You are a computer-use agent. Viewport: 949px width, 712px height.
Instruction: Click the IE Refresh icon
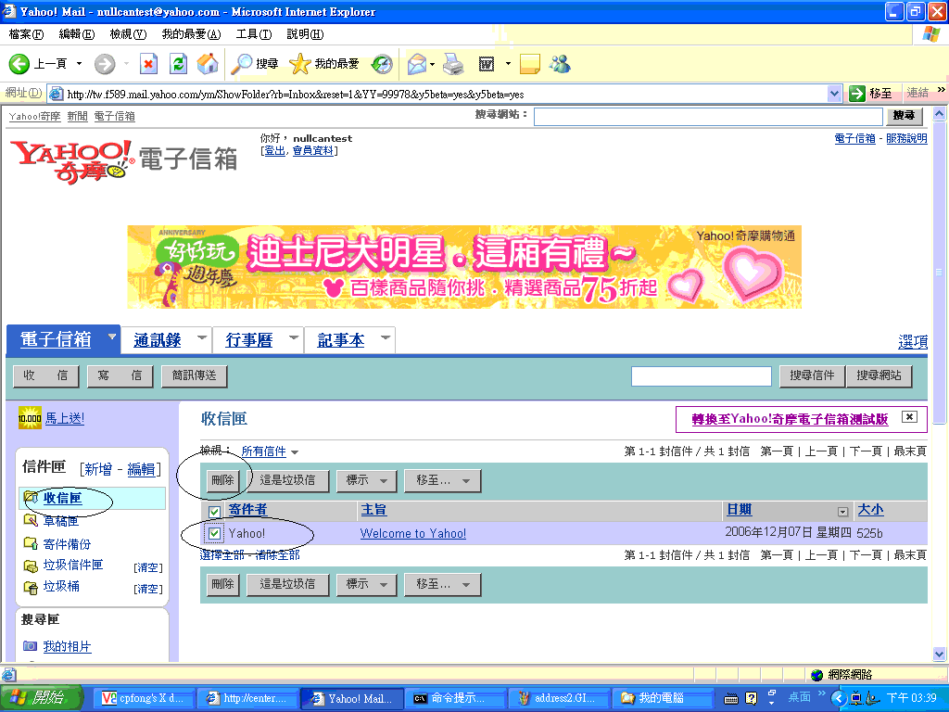pyautogui.click(x=178, y=64)
